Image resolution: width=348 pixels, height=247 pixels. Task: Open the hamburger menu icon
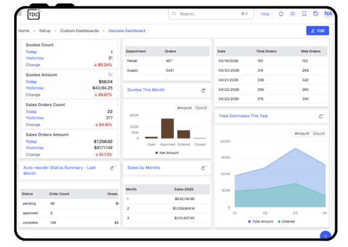[20, 14]
